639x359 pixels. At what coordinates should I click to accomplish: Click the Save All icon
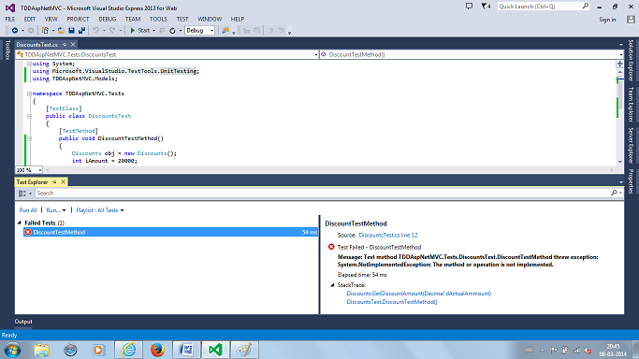click(81, 31)
